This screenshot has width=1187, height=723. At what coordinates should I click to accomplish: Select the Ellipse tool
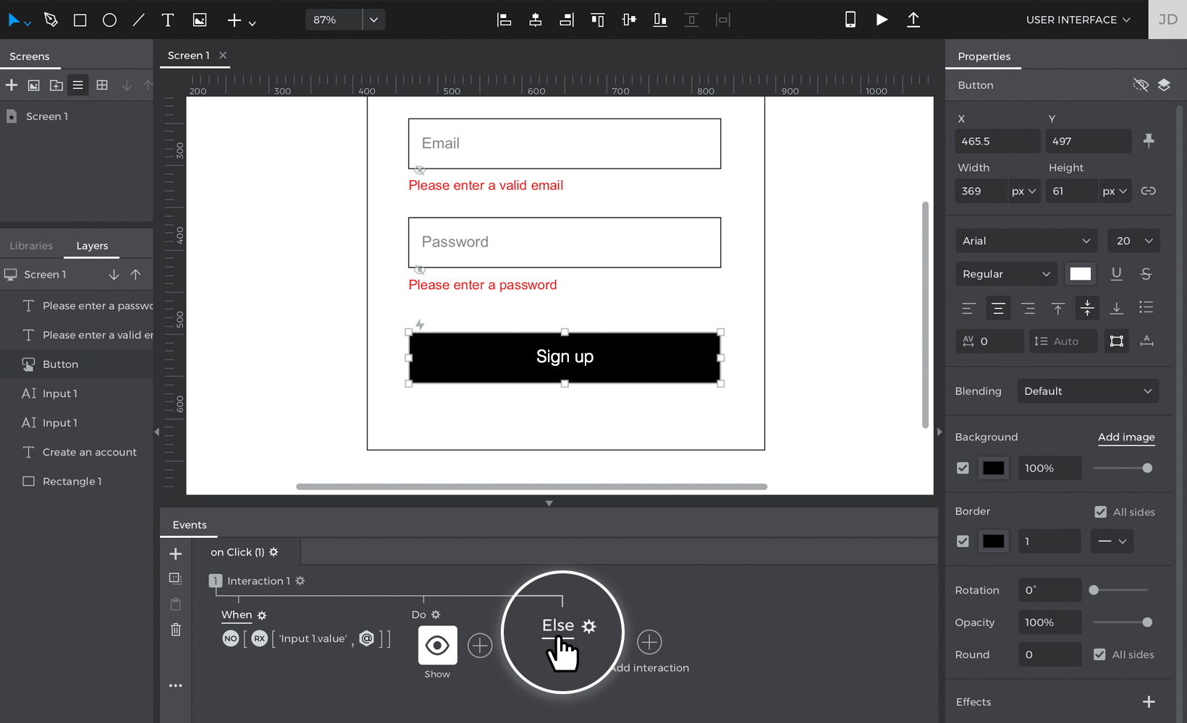[109, 20]
